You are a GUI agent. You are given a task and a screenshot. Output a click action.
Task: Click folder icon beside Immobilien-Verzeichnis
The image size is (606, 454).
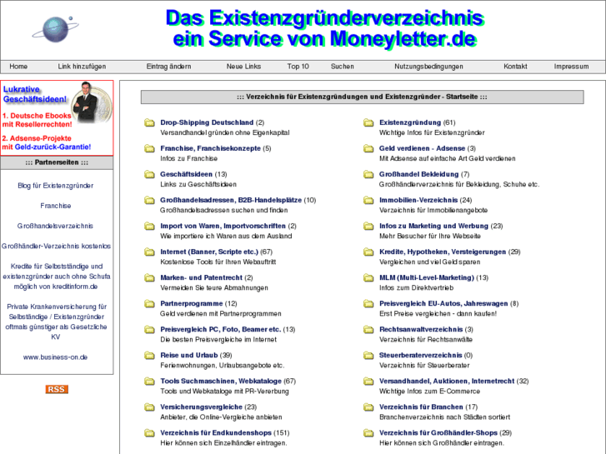tap(368, 201)
